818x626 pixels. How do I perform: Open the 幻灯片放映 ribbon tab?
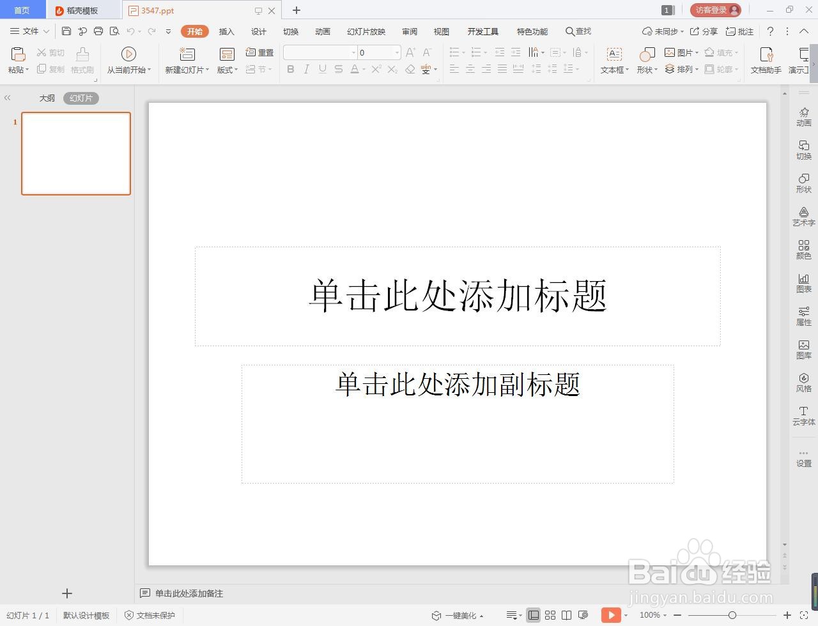366,31
